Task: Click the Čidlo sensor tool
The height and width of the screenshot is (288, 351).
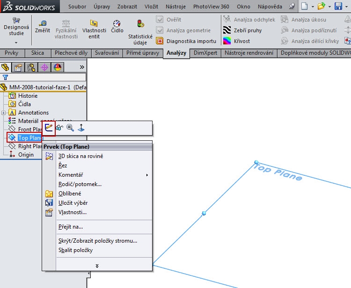Action: pos(117,26)
